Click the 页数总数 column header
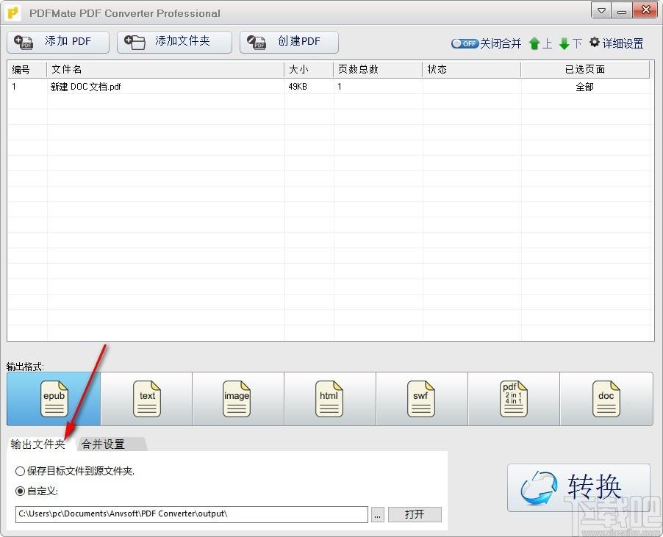The width and height of the screenshot is (663, 537). tap(378, 69)
